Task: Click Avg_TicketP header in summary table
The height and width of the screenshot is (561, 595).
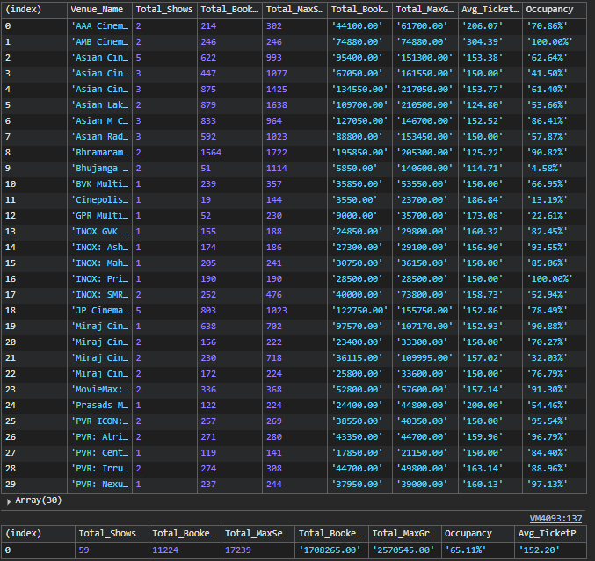Action: [x=550, y=533]
